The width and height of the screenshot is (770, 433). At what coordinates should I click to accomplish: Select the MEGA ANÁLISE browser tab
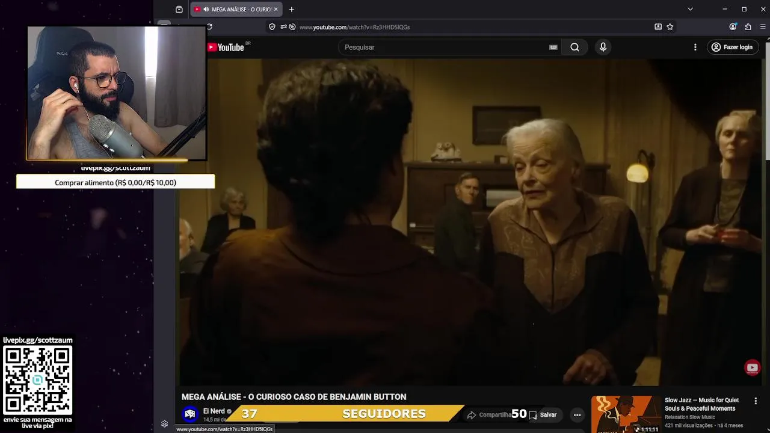point(236,9)
